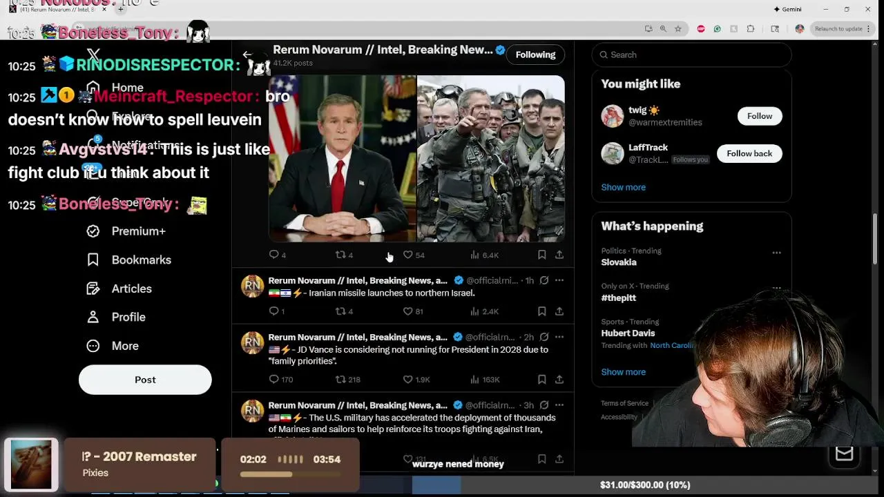Reply to the JD Vance post

(x=274, y=379)
